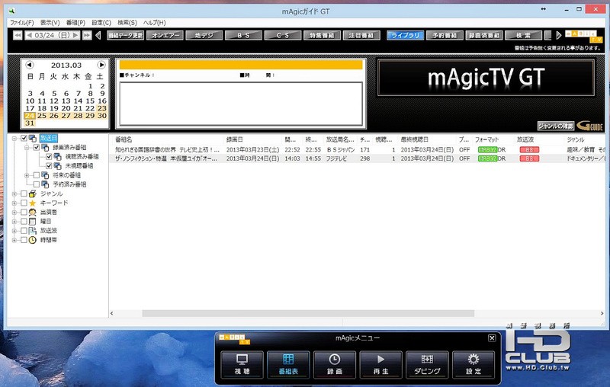610x387 pixels.
Task: Switch to the オンエアー view
Action: pyautogui.click(x=165, y=35)
